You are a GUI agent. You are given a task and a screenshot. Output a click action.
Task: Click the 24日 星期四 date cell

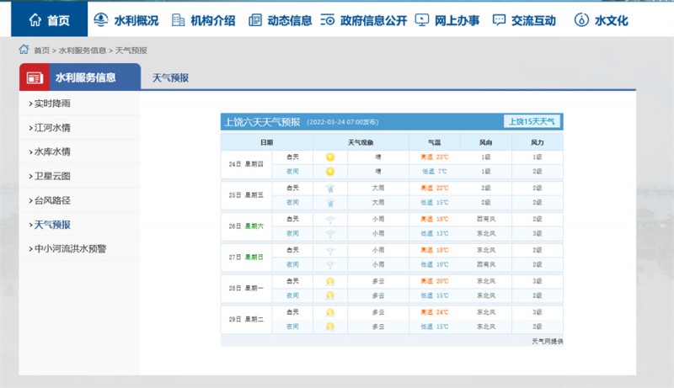click(246, 164)
